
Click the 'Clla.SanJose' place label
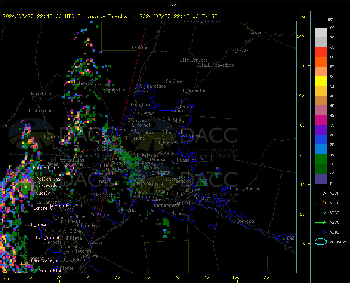coord(194,60)
